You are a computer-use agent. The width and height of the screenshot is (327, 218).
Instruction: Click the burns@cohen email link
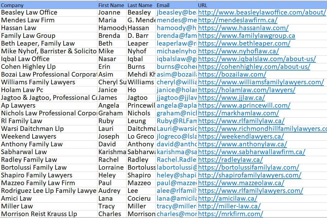177,67
